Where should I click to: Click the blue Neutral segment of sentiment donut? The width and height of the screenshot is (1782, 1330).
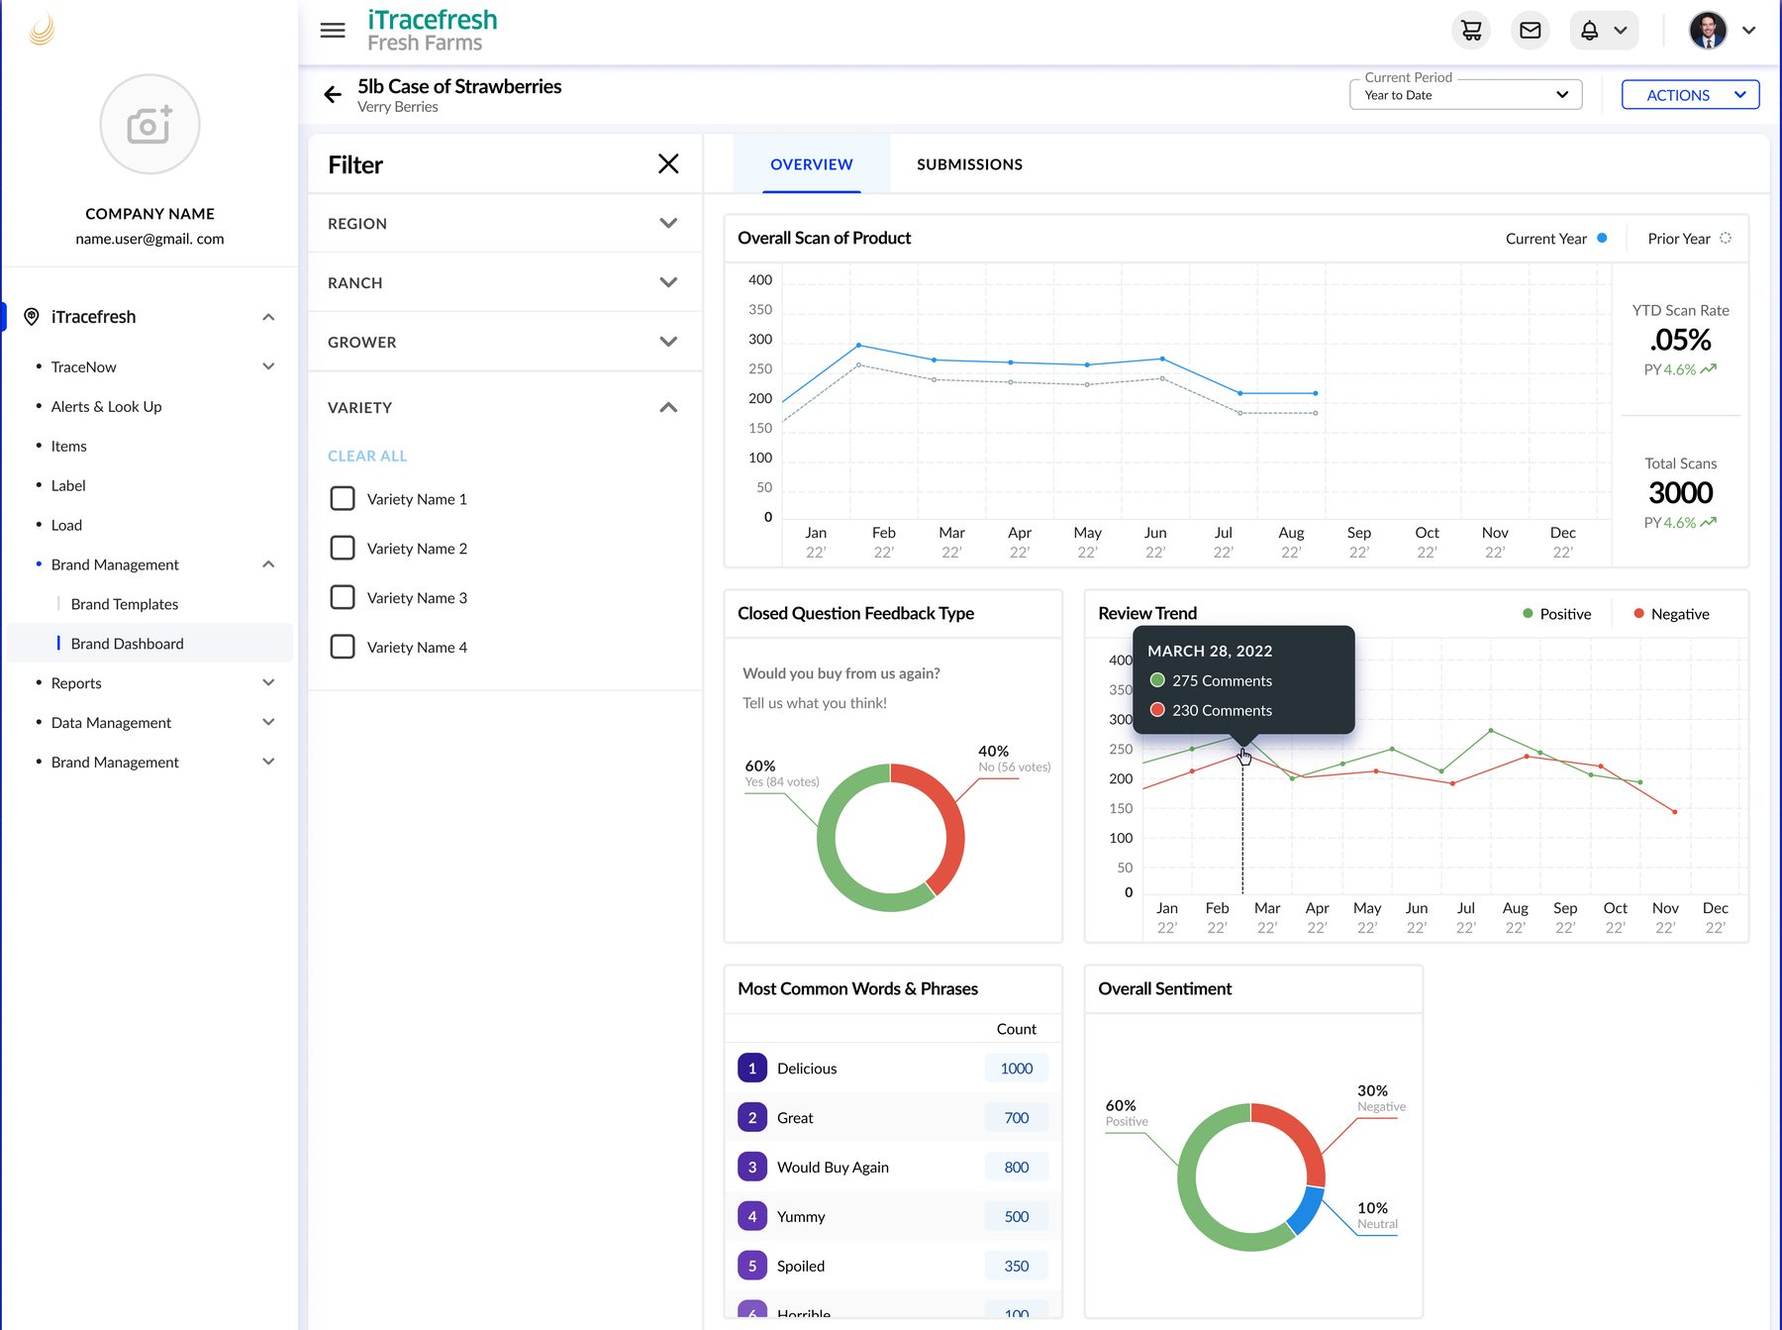(x=1308, y=1211)
